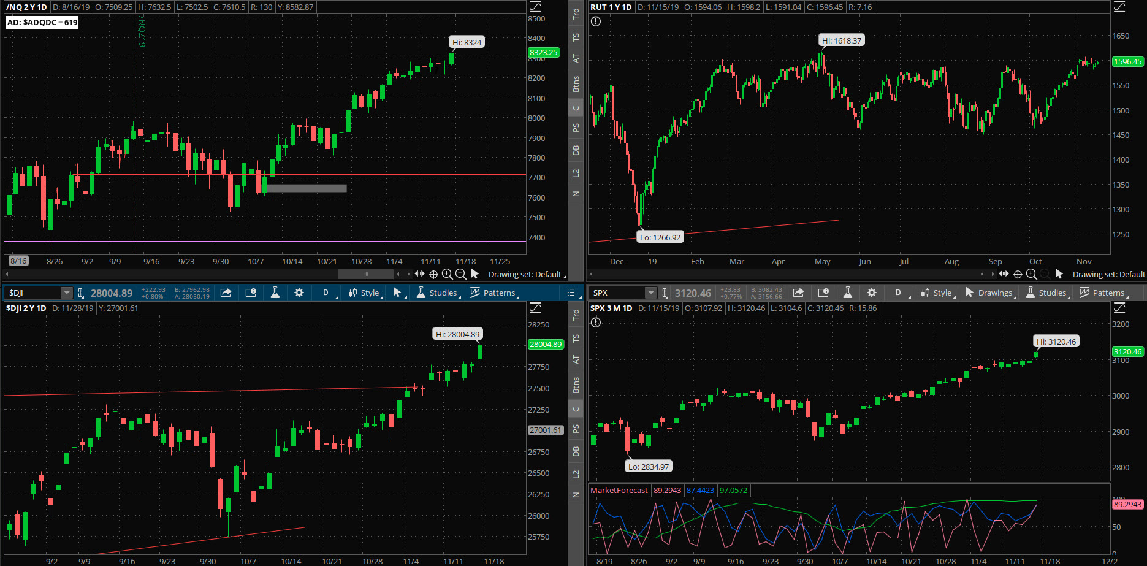Open Drawing set: Default under /NQ chart
The width and height of the screenshot is (1147, 566).
527,274
